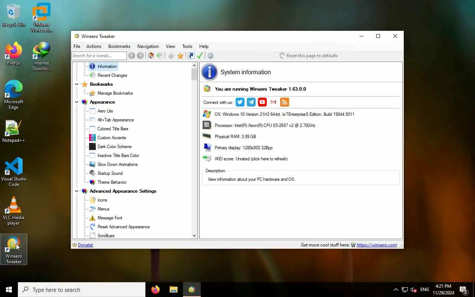
Task: Open the Help menu
Action: pyautogui.click(x=204, y=46)
